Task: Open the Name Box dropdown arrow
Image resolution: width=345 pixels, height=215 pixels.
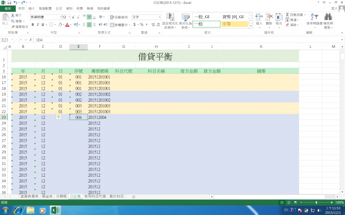Action: (x=12, y=40)
